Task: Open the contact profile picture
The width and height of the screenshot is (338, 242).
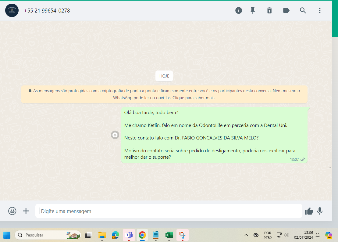Action: coord(12,10)
